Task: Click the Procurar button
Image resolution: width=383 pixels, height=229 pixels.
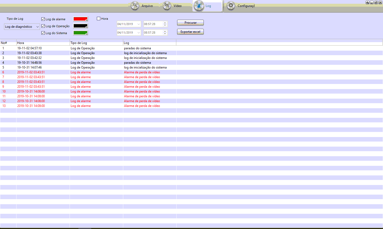Action: [190, 23]
